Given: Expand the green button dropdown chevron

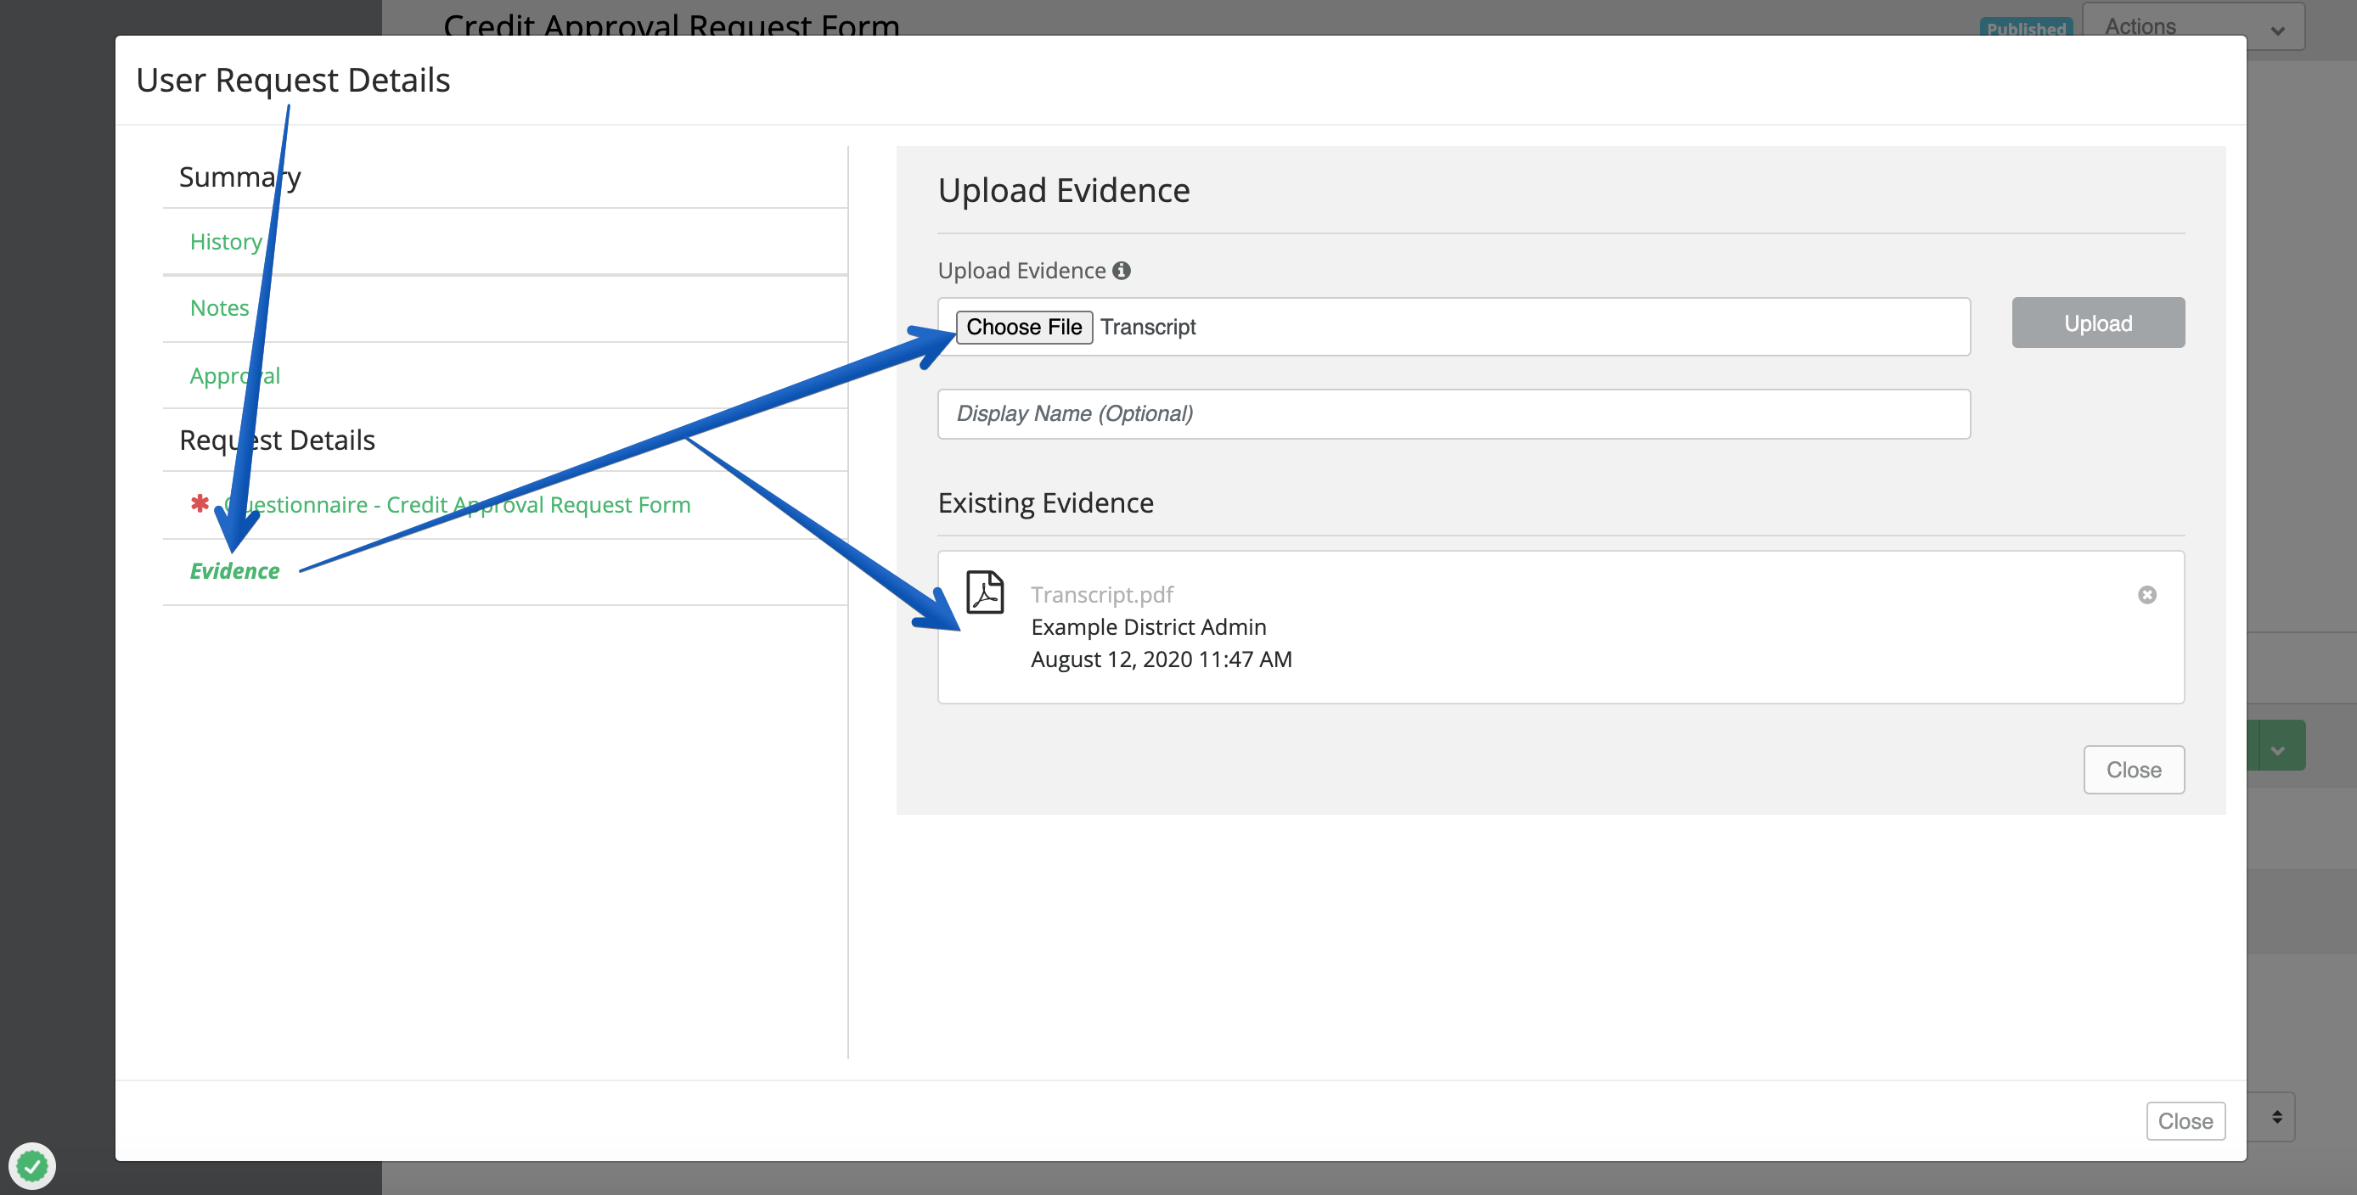Looking at the screenshot, I should (2277, 749).
